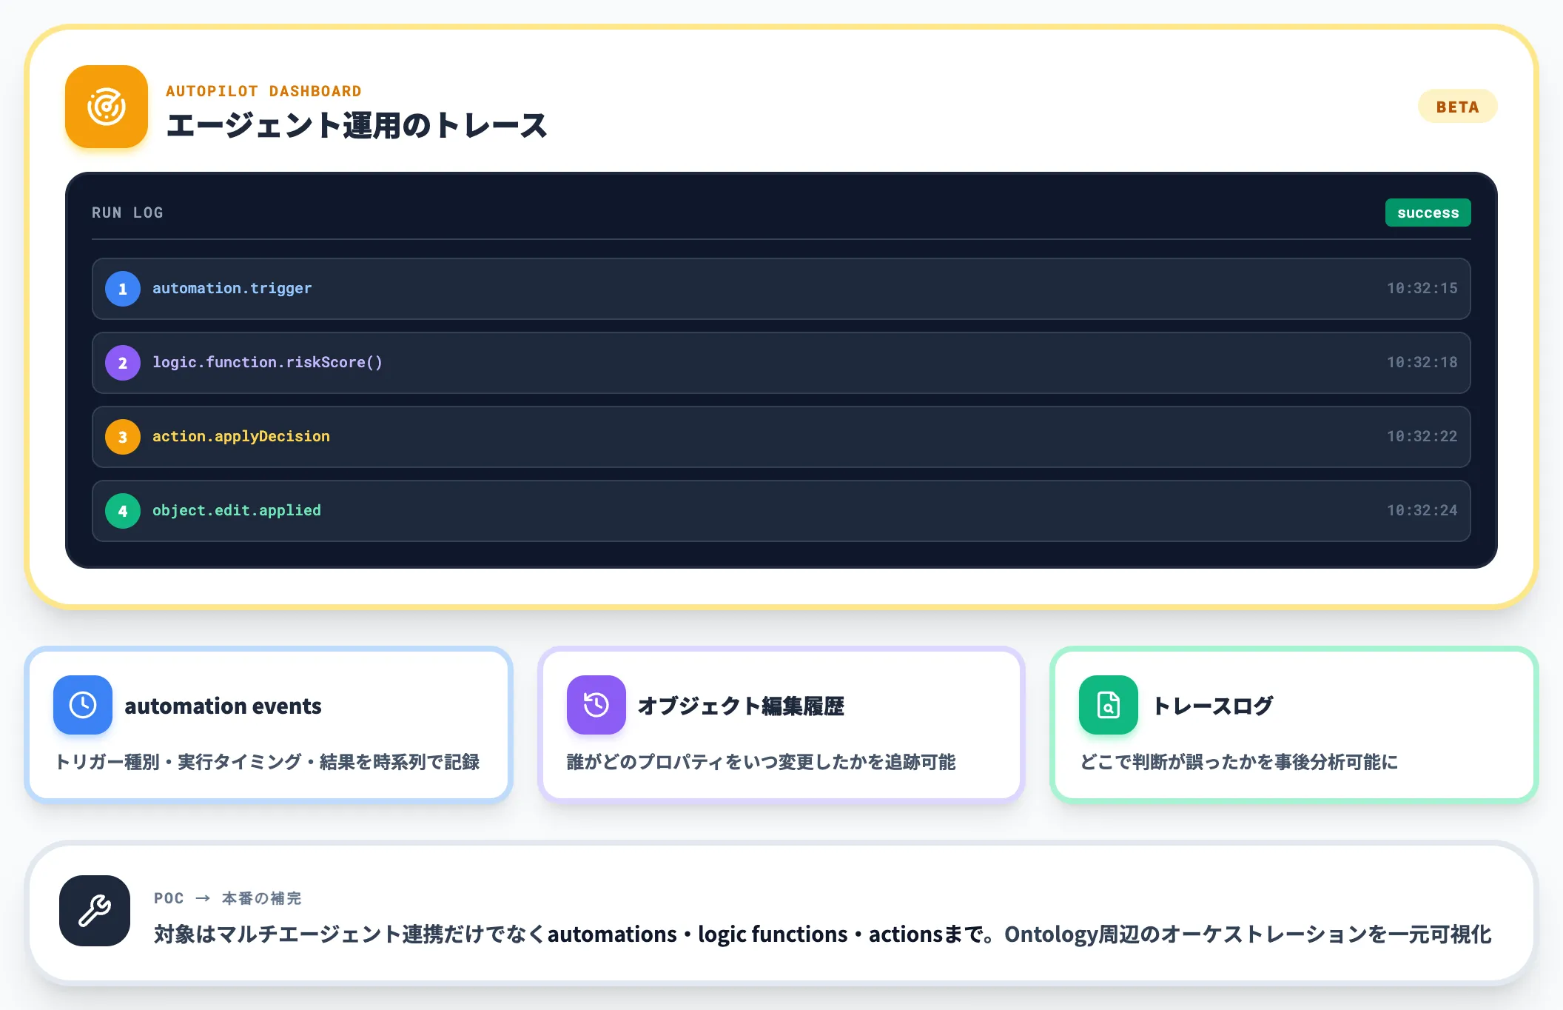Click the RUN LOG header label
This screenshot has height=1010, width=1563.
(127, 213)
